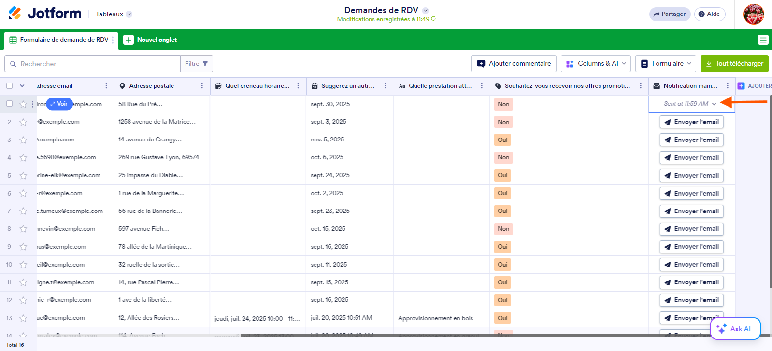
Task: Click the Partager button
Action: pyautogui.click(x=670, y=14)
